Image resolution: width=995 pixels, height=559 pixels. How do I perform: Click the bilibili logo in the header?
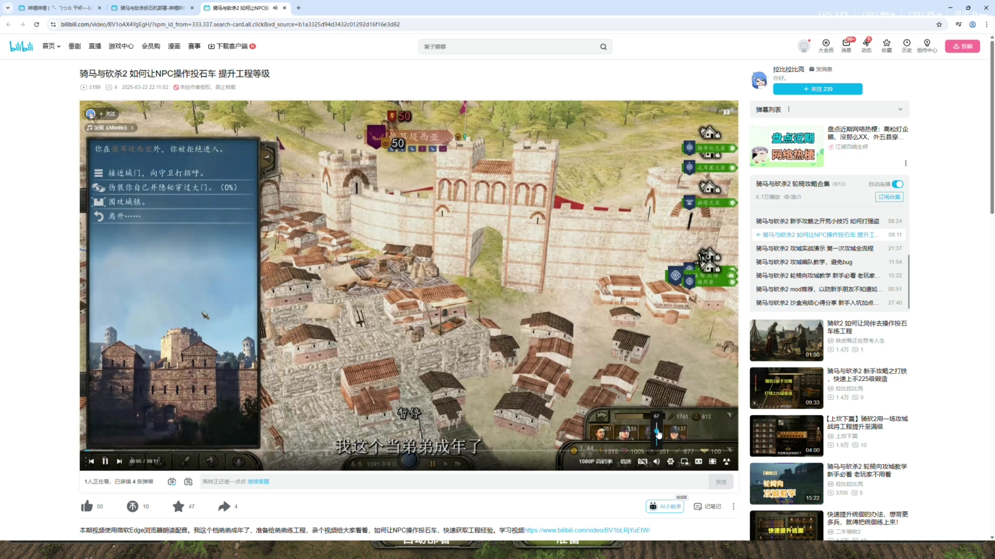tap(21, 46)
